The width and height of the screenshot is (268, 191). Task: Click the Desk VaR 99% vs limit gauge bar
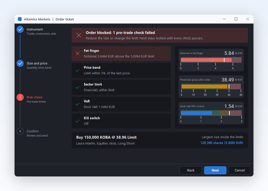[x=211, y=113]
